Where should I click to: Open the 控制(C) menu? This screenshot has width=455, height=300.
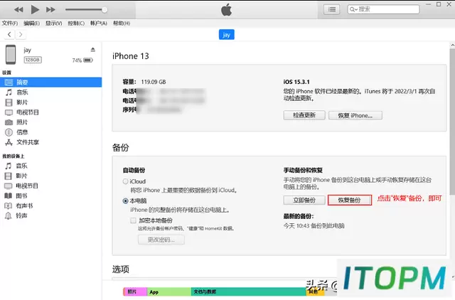click(x=76, y=23)
